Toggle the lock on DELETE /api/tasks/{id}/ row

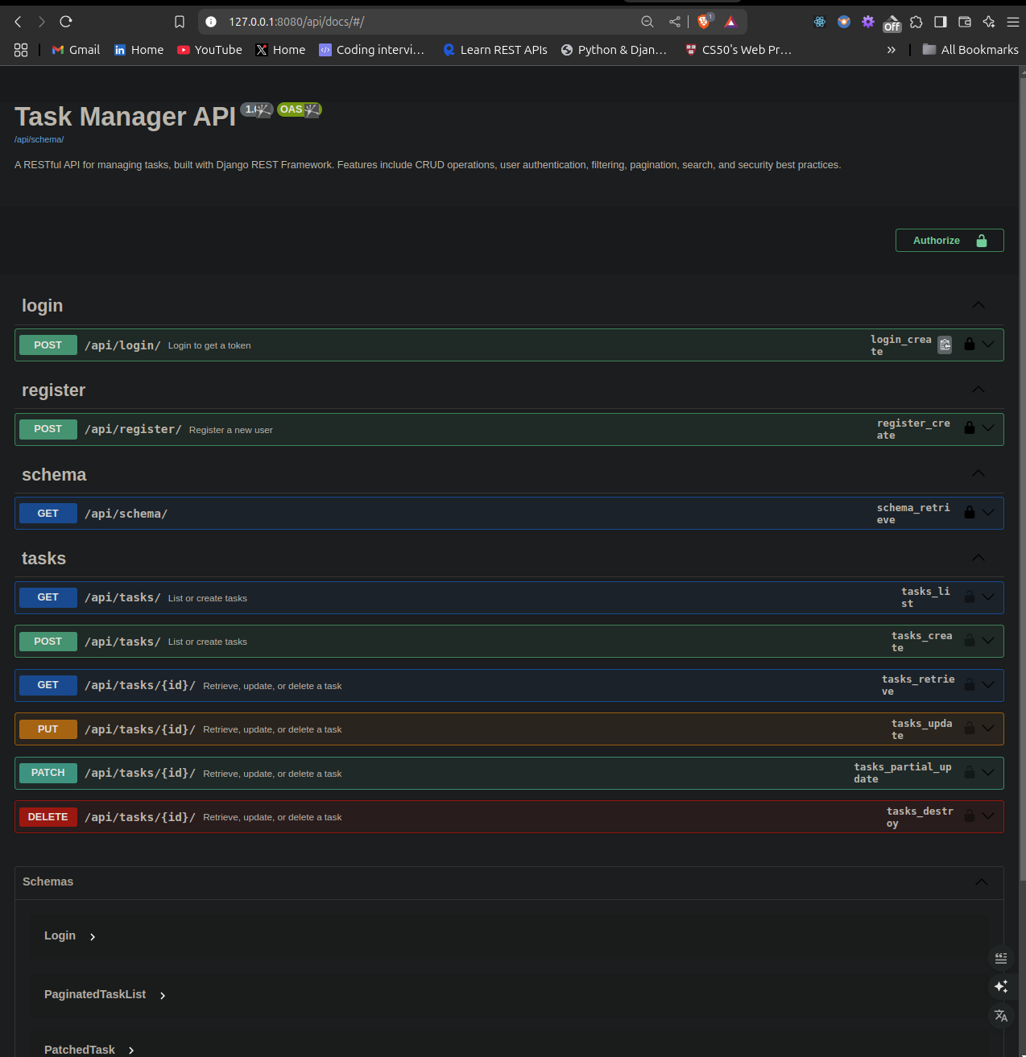970,815
